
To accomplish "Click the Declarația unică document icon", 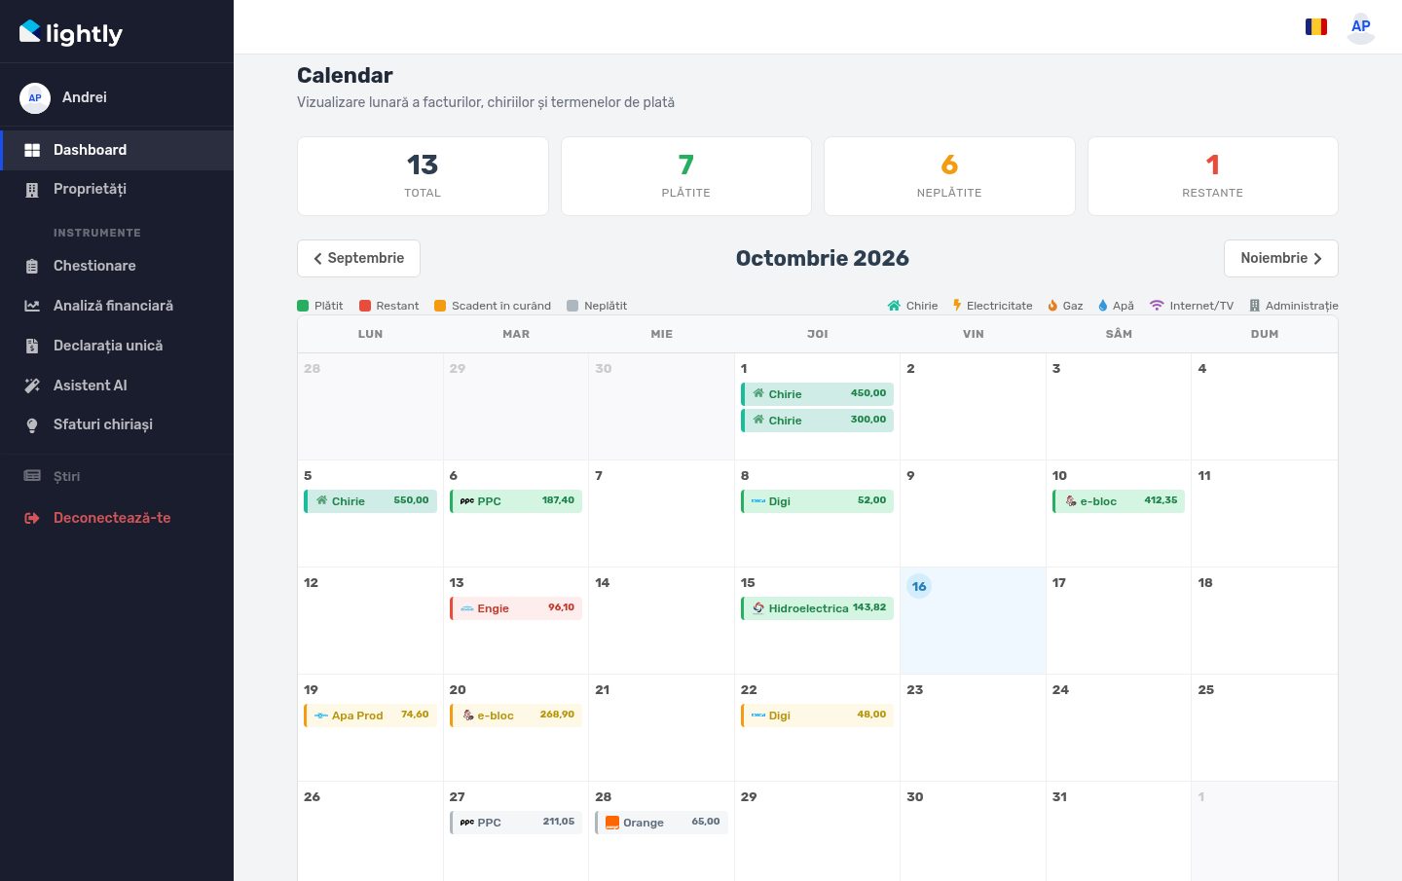I will [32, 346].
